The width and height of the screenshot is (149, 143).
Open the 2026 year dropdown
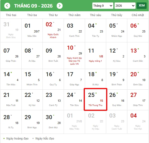(x=125, y=6)
